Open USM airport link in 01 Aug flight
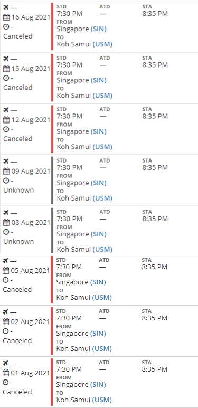The height and width of the screenshot is (408, 198). [102, 400]
